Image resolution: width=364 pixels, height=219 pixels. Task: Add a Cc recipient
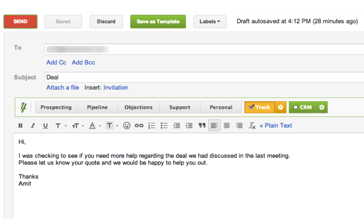coord(56,62)
